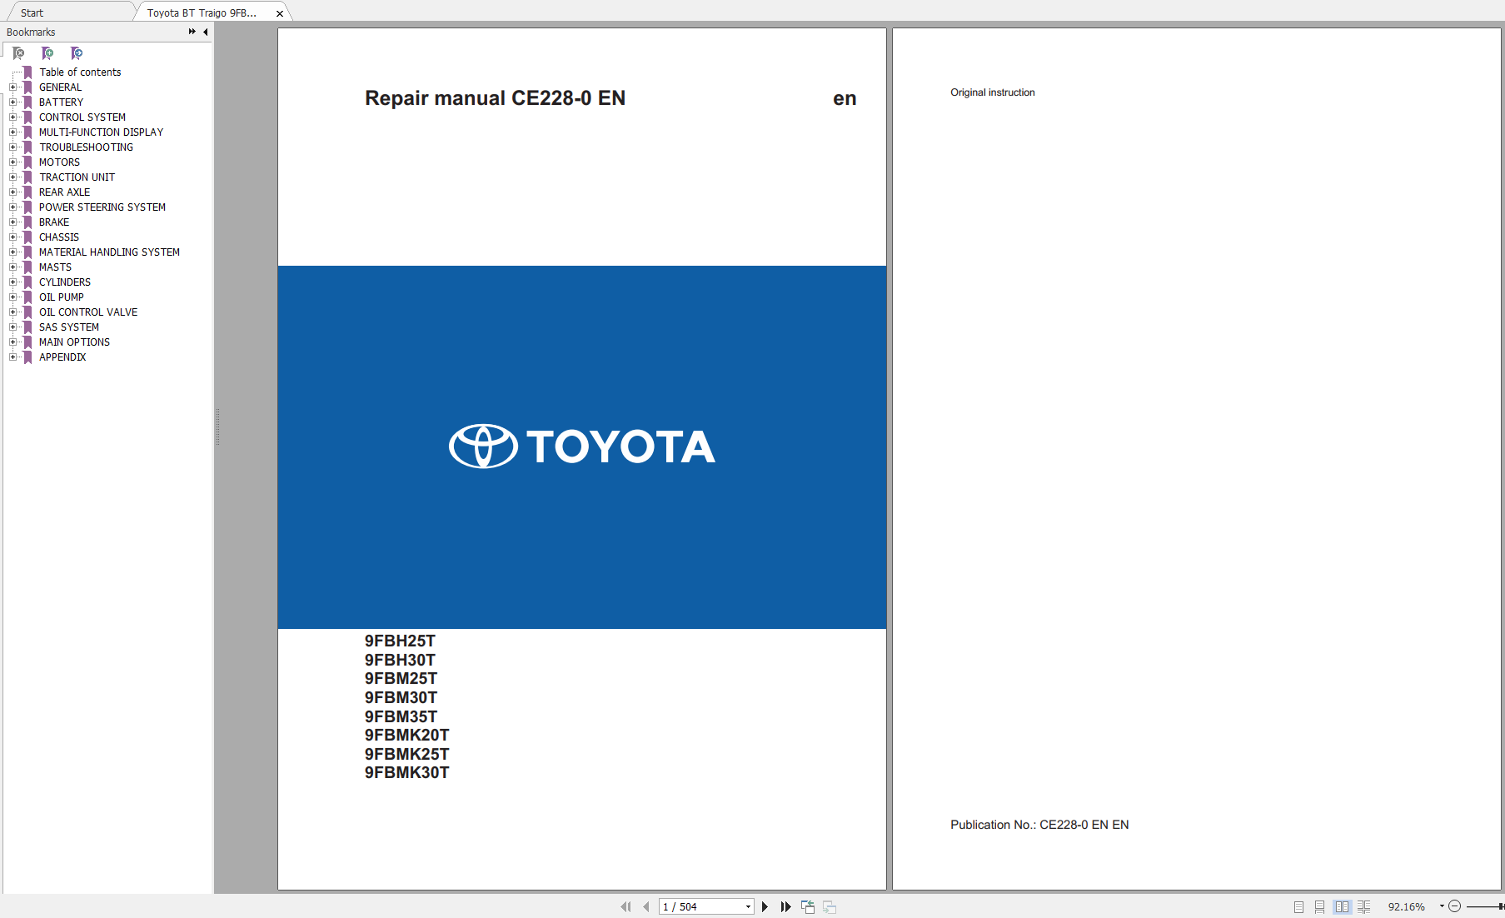Open the page number dropdown
1505x918 pixels.
tap(748, 906)
